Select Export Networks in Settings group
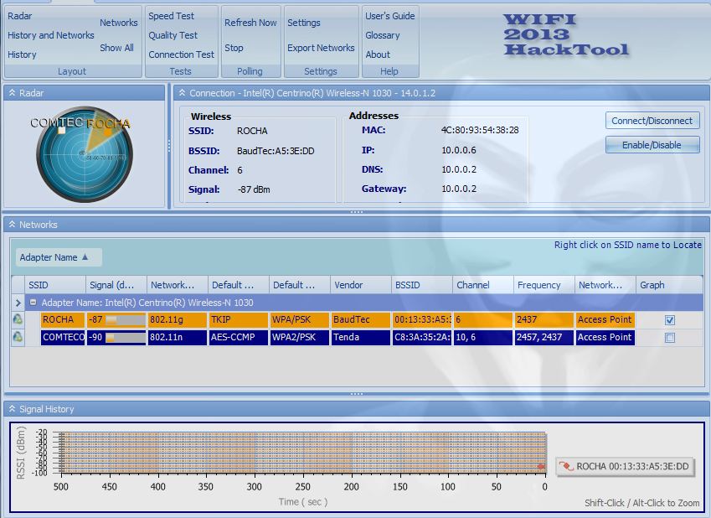The width and height of the screenshot is (711, 518). coord(321,48)
